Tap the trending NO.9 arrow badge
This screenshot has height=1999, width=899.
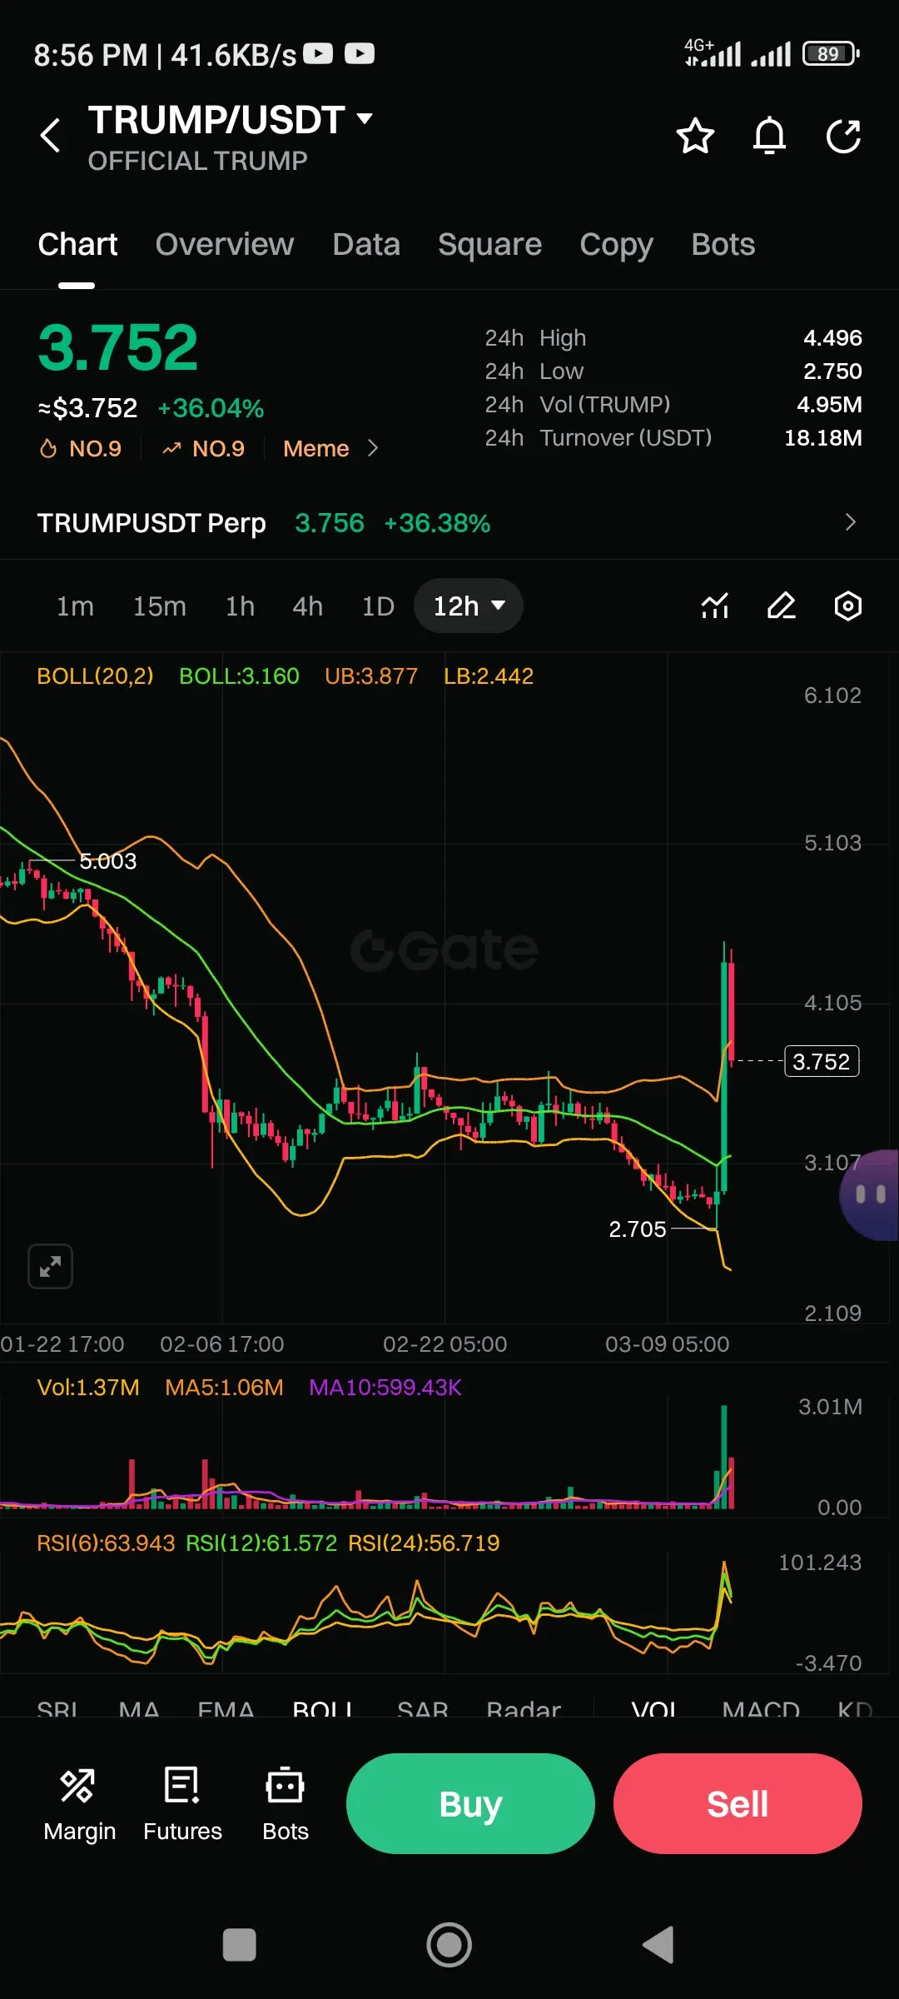(x=204, y=449)
